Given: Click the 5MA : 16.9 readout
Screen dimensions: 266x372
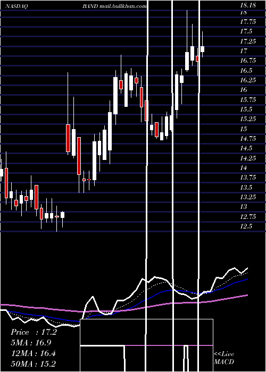Looking at the screenshot, I should tap(31, 343).
